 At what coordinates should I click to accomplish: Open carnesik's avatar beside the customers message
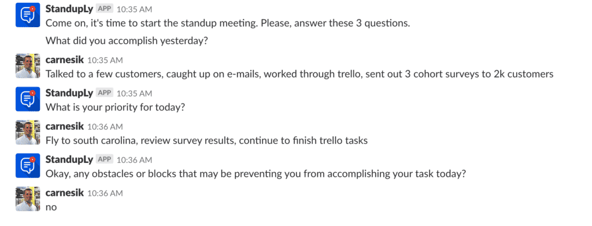[28, 66]
